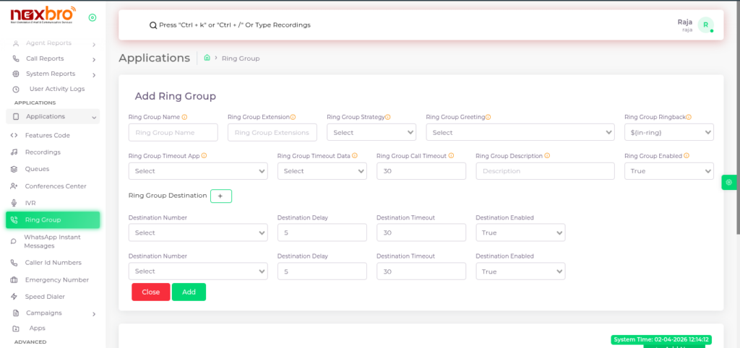740x348 pixels.
Task: Open the Ring Group Enabled dropdown
Action: pyautogui.click(x=668, y=171)
